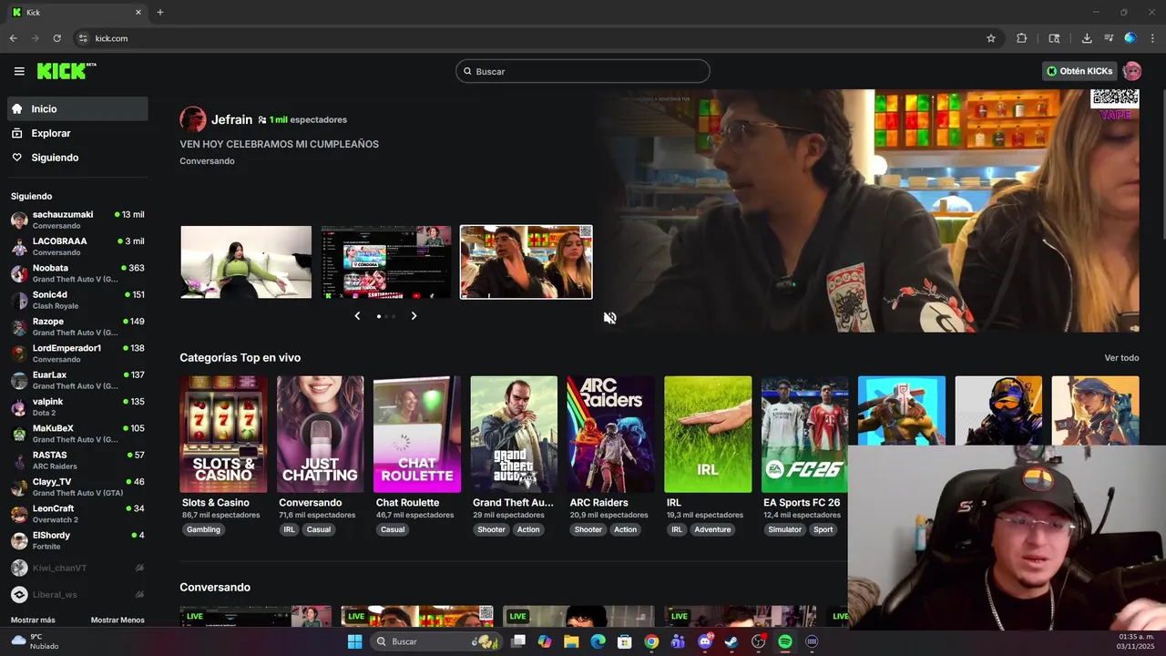Open Noobata channel in sidebar
The width and height of the screenshot is (1166, 656).
[x=77, y=273]
